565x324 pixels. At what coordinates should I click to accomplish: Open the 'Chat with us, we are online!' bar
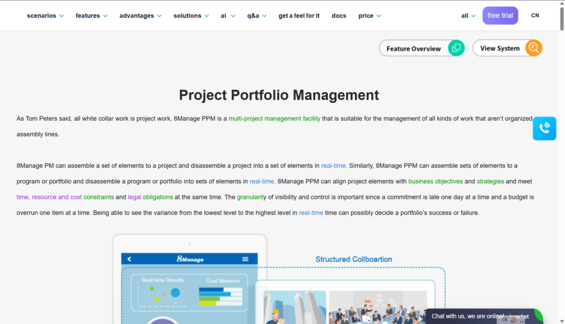(484, 316)
